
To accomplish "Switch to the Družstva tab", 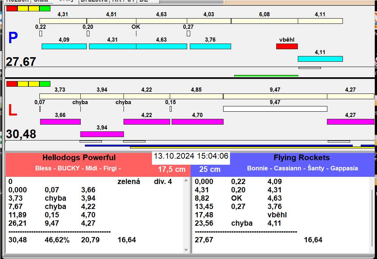I will 94,1.
